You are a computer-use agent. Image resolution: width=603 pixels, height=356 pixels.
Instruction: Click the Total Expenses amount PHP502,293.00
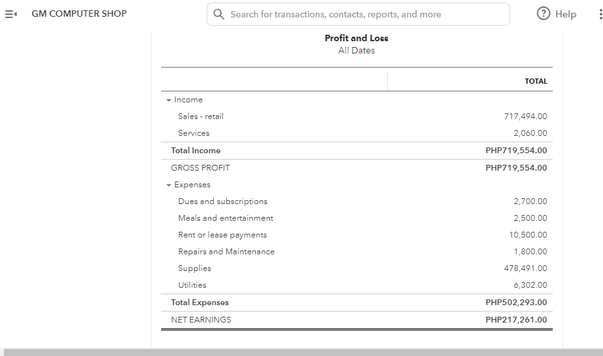pyautogui.click(x=516, y=303)
